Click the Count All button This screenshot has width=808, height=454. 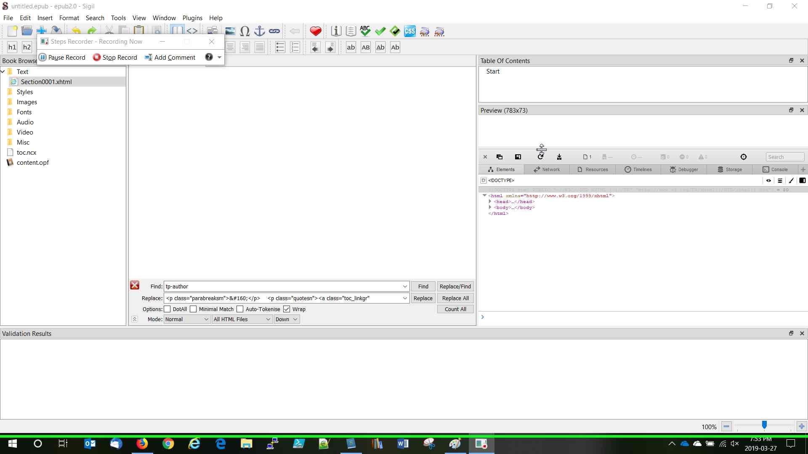[x=455, y=309]
